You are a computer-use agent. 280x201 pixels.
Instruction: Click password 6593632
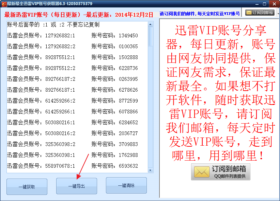(x=128, y=166)
